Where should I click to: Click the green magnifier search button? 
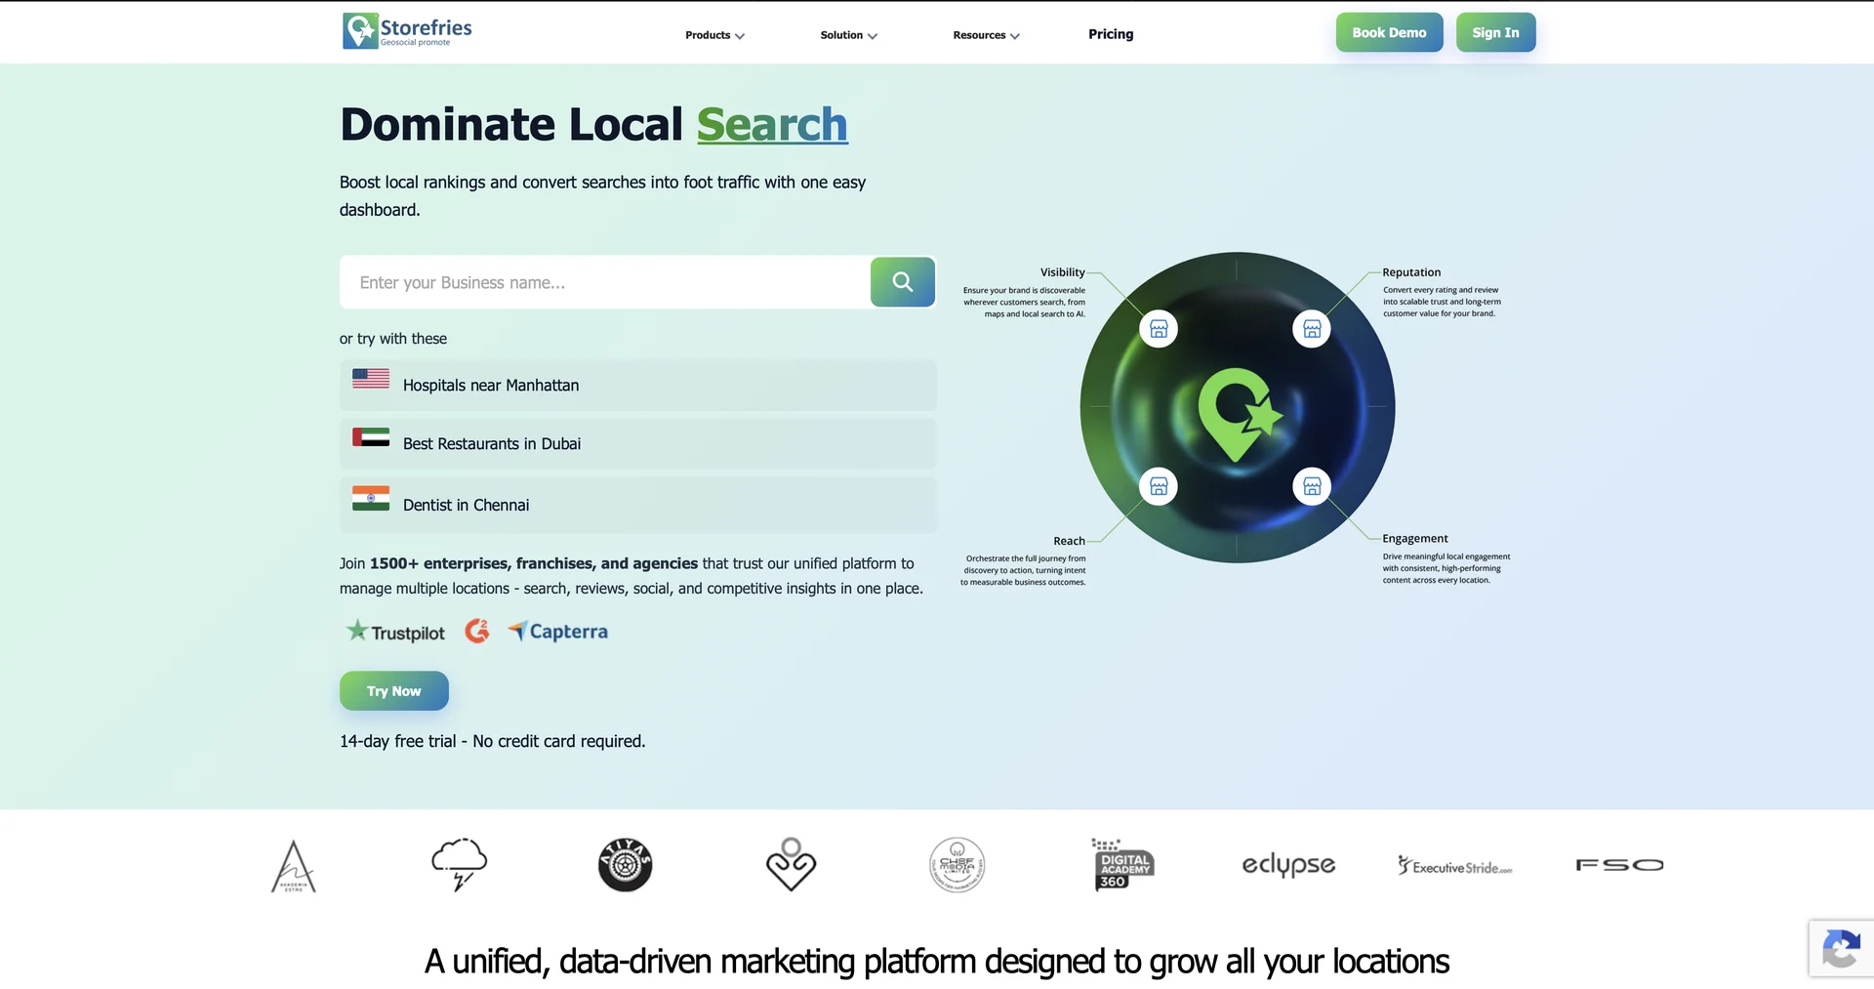click(903, 282)
